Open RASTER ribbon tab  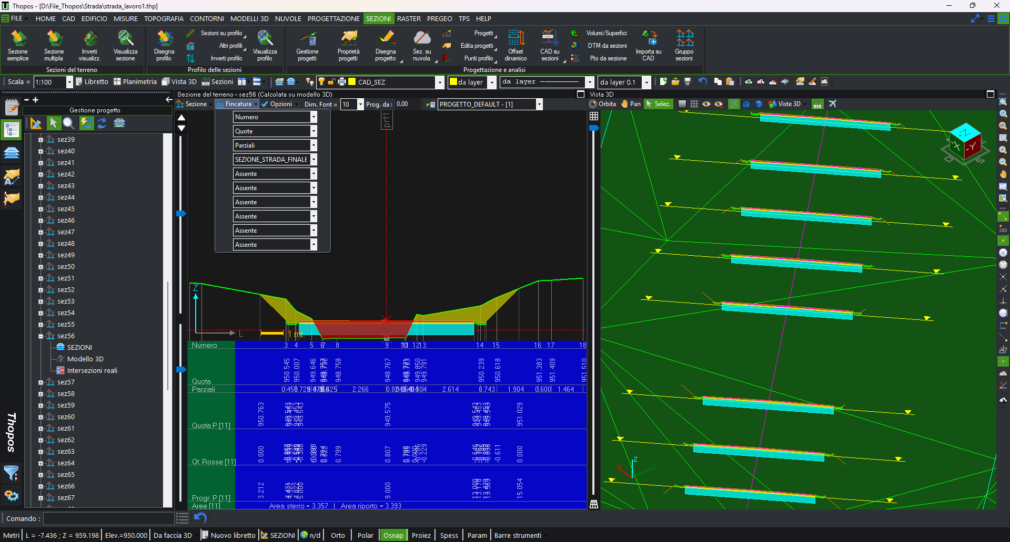pos(409,18)
